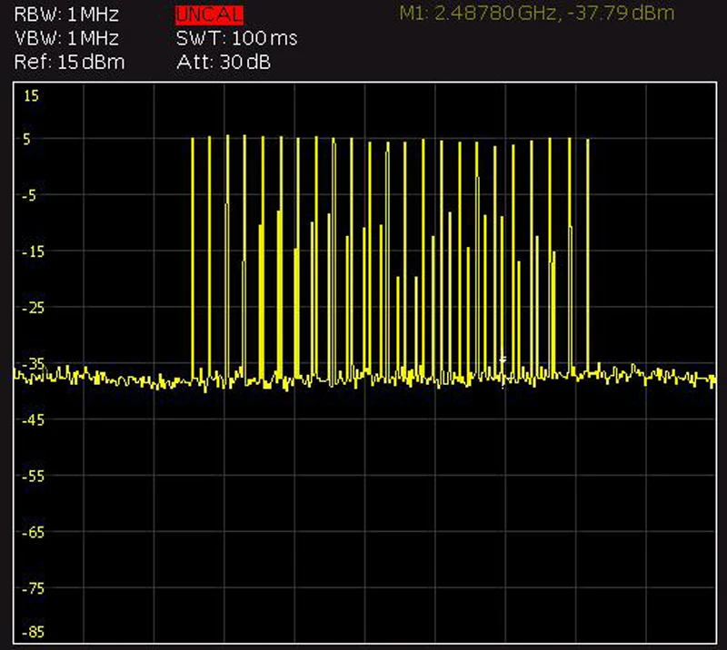Image resolution: width=727 pixels, height=650 pixels.
Task: Click the -15 axis label
Action: [x=33, y=251]
